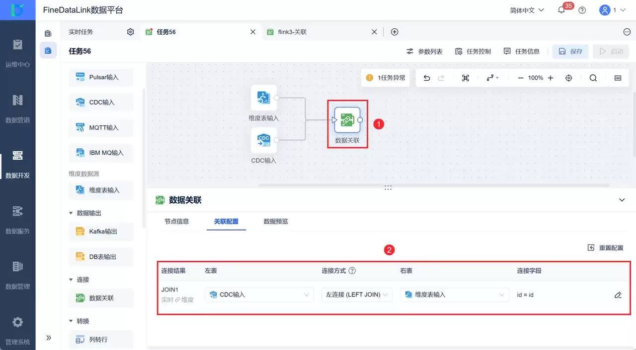Open 数据服务 in the left sidebar
This screenshot has height=350, width=636.
17,220
